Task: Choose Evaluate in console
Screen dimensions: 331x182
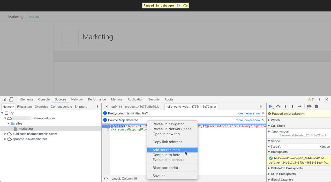Action: tap(172, 160)
